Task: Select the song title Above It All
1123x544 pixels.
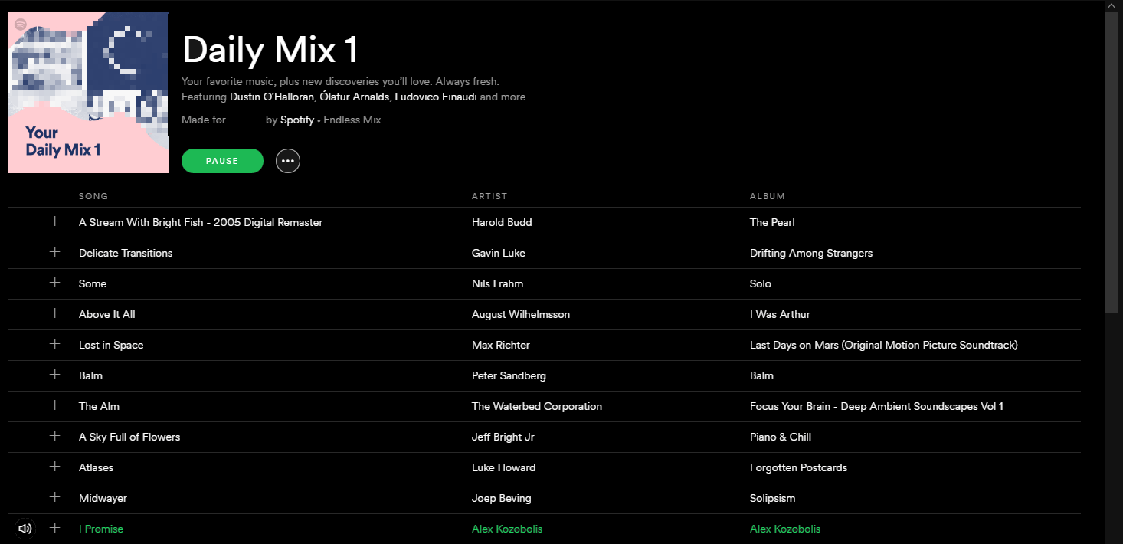Action: [x=107, y=314]
